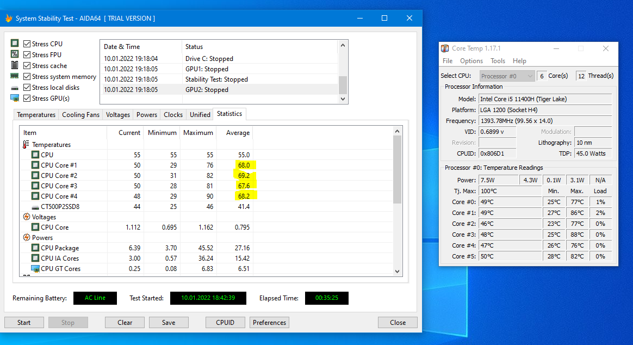Toggle the Stress GPU(s) checkbox
The height and width of the screenshot is (345, 633).
point(27,98)
